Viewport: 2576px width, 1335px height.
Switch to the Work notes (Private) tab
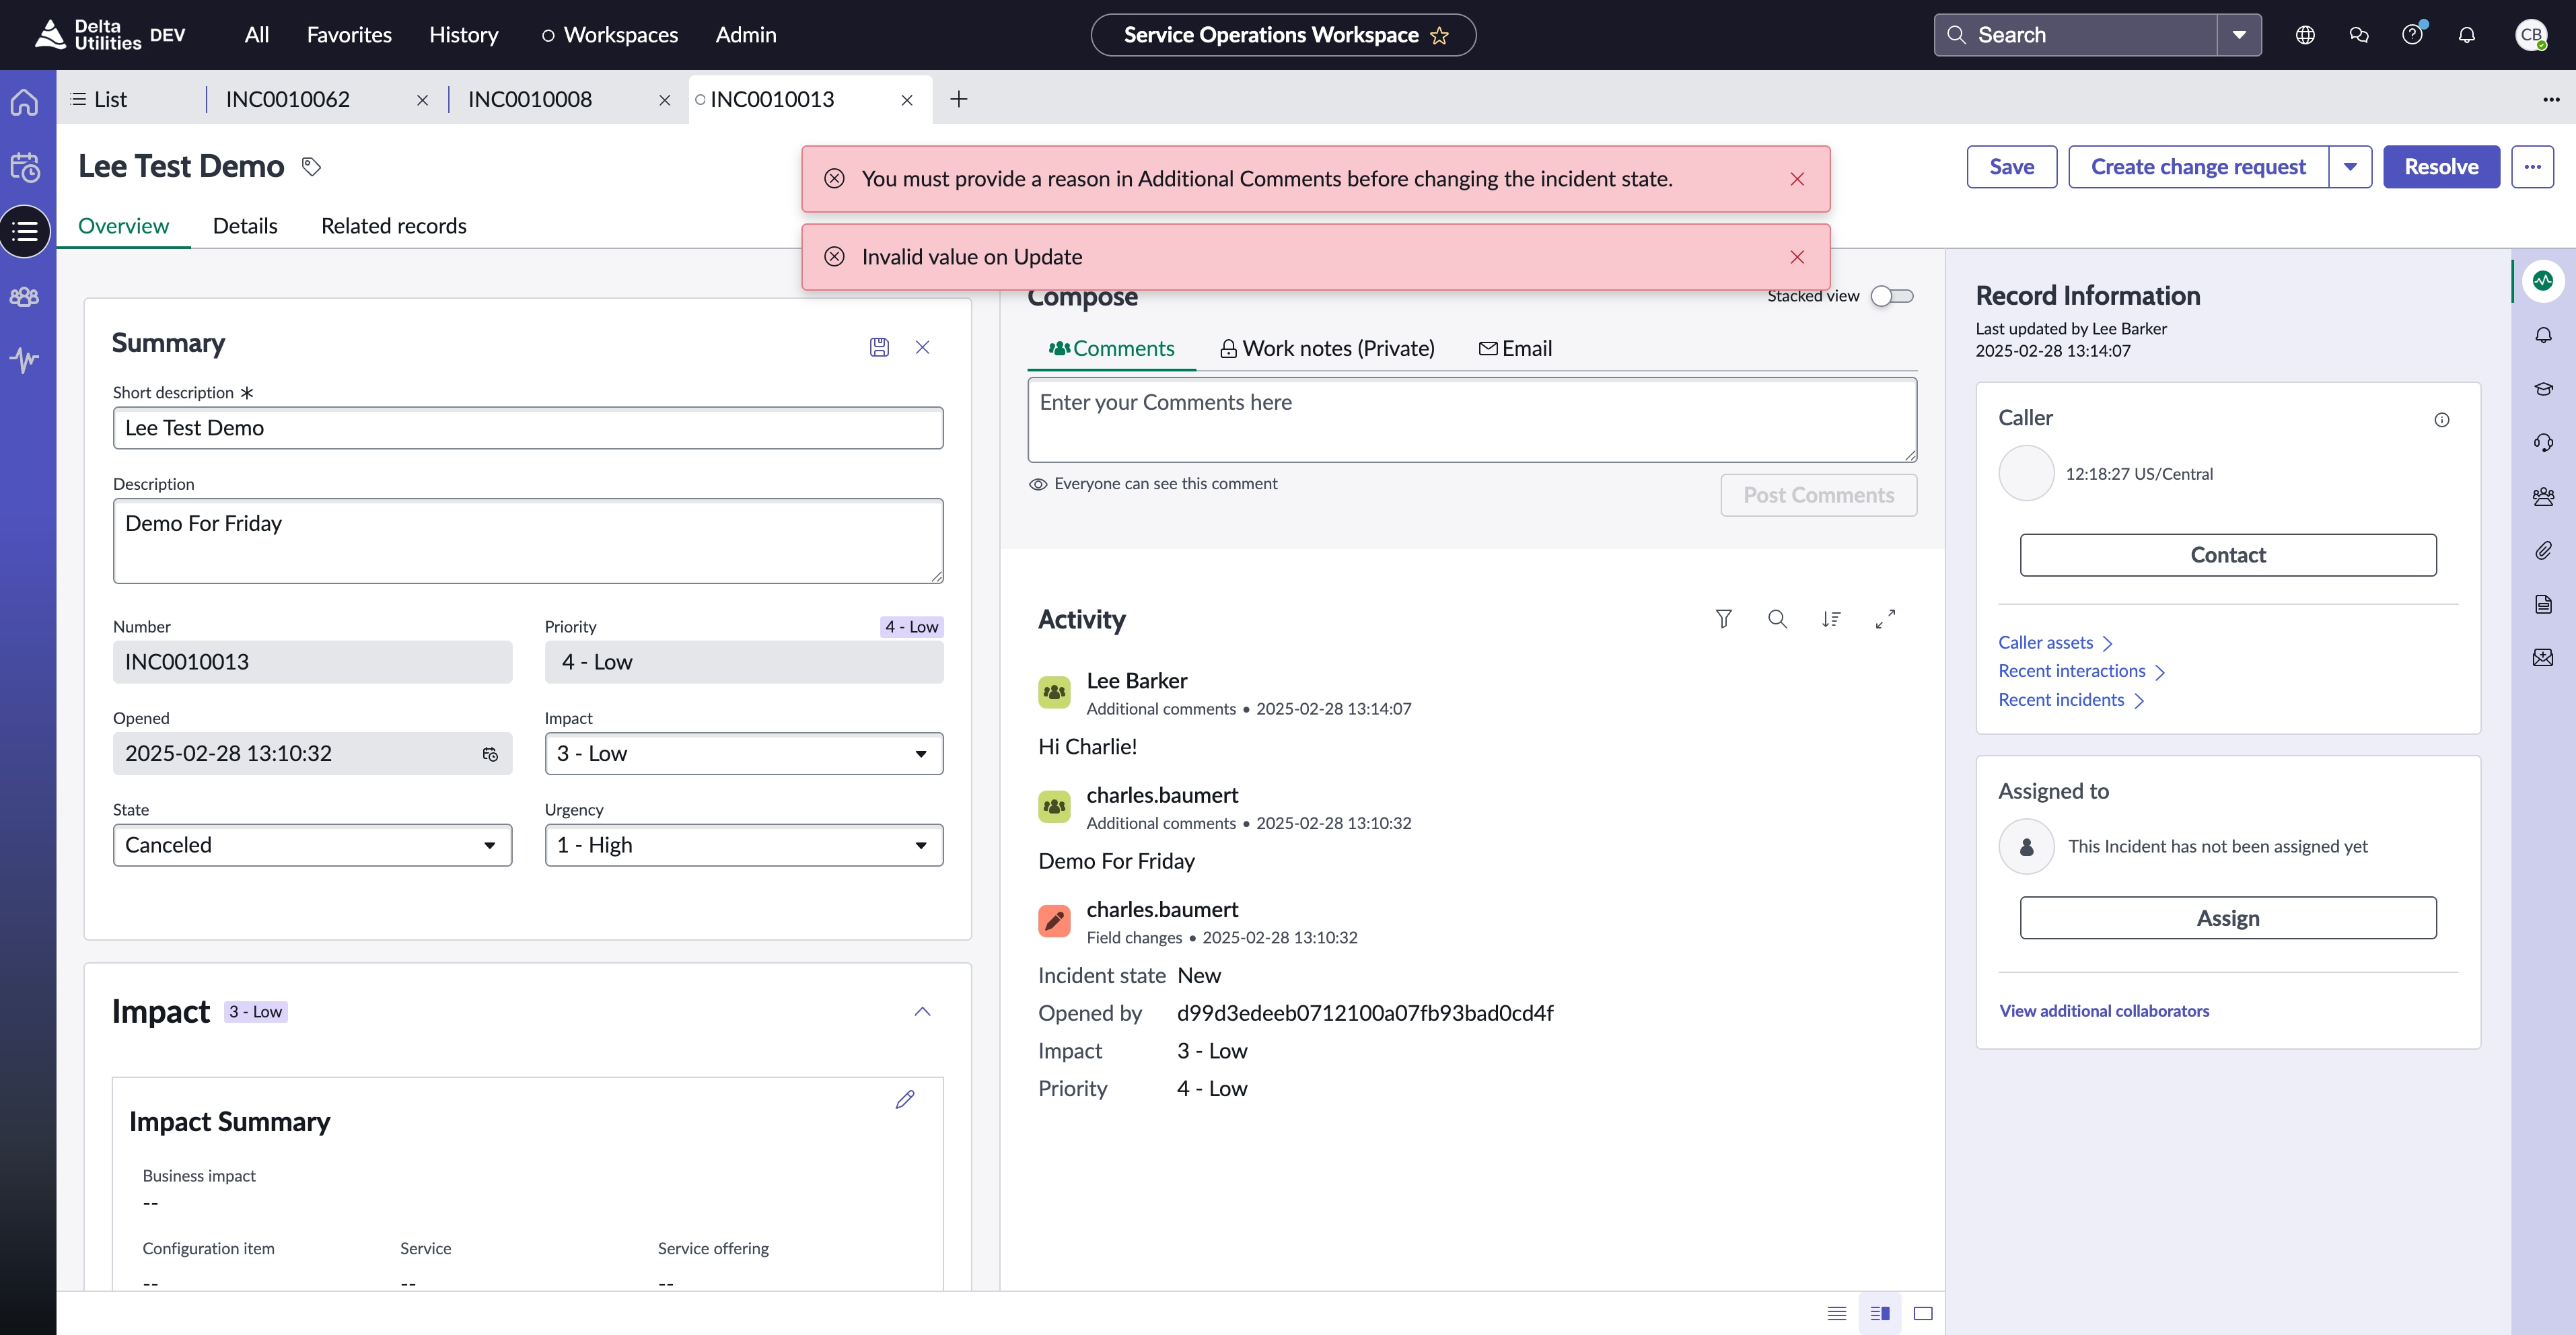tap(1327, 348)
